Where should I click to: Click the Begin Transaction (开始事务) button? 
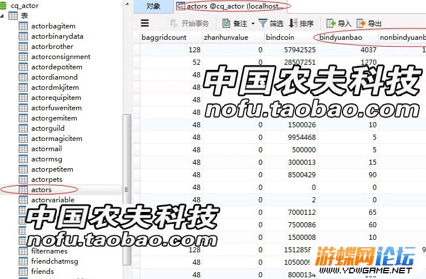click(x=189, y=24)
